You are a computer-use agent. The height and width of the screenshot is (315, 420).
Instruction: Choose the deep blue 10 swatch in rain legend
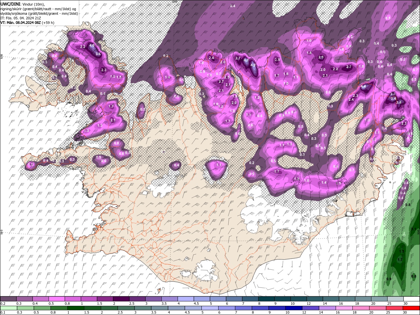pyautogui.click(x=293, y=308)
